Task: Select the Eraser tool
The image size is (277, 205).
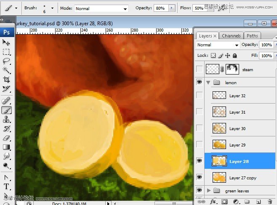Action: tap(6, 138)
